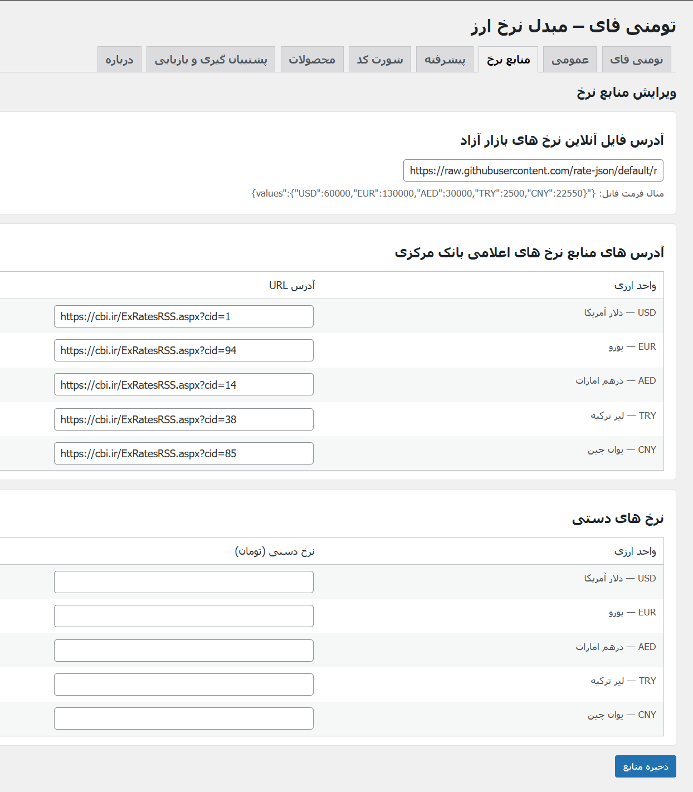This screenshot has height=792, width=693.
Task: Open the پشتیبان گیری و بازیابی tab
Action: click(x=211, y=59)
